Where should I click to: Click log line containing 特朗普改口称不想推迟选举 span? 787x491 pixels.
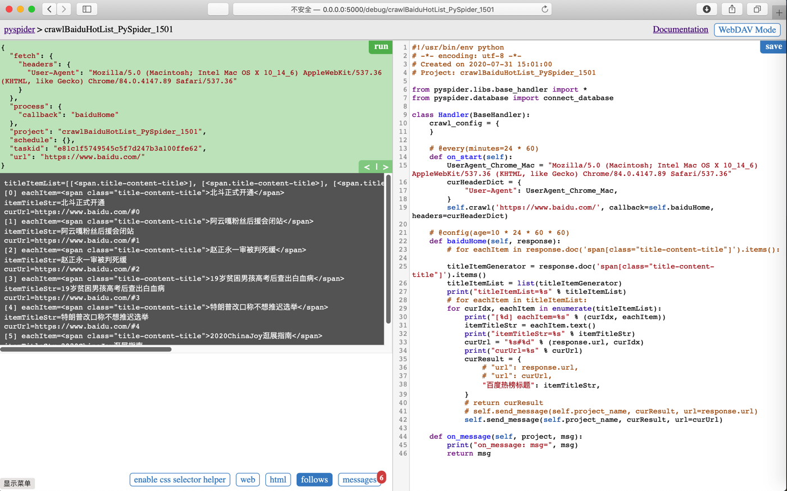pyautogui.click(x=166, y=307)
